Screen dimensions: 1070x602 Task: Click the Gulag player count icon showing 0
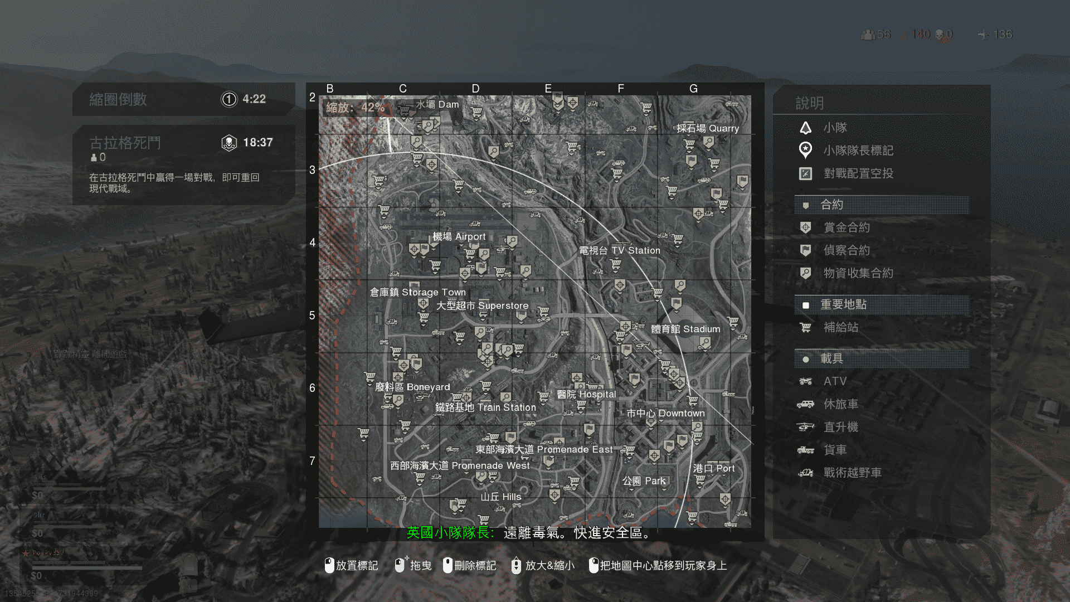[94, 158]
